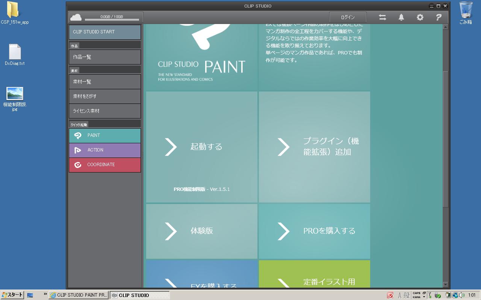Click the 起動する tile
The image size is (481, 300).
[201, 147]
